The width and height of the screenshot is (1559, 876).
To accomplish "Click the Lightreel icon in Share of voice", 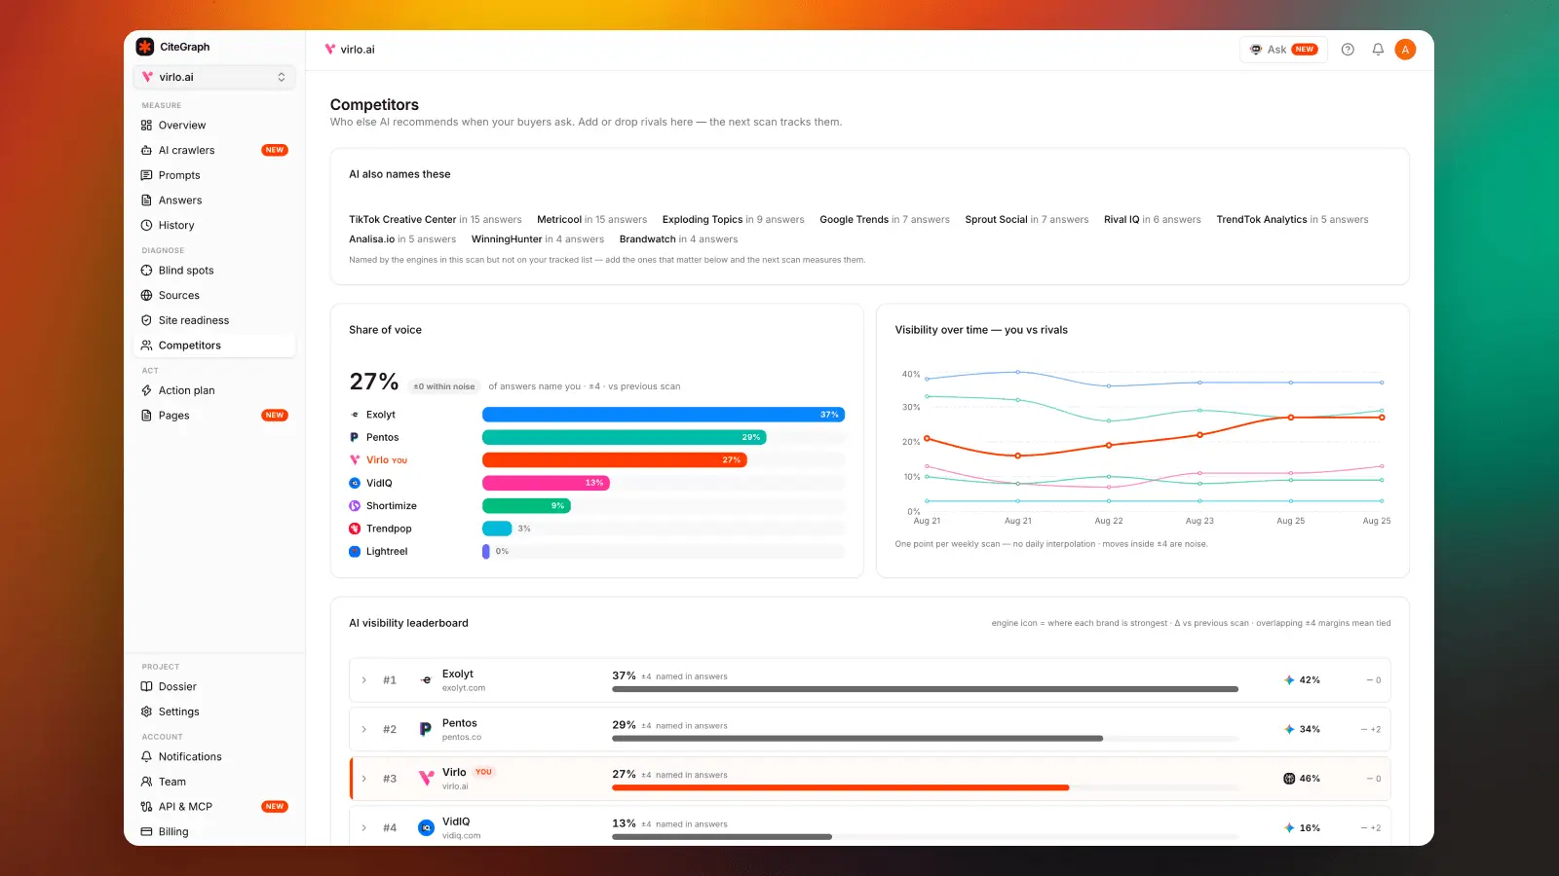I will [x=355, y=552].
